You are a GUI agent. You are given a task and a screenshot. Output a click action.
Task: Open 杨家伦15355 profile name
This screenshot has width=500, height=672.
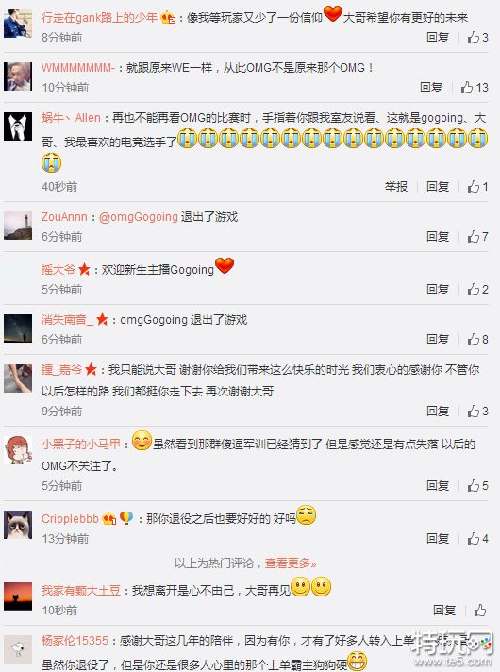(75, 641)
